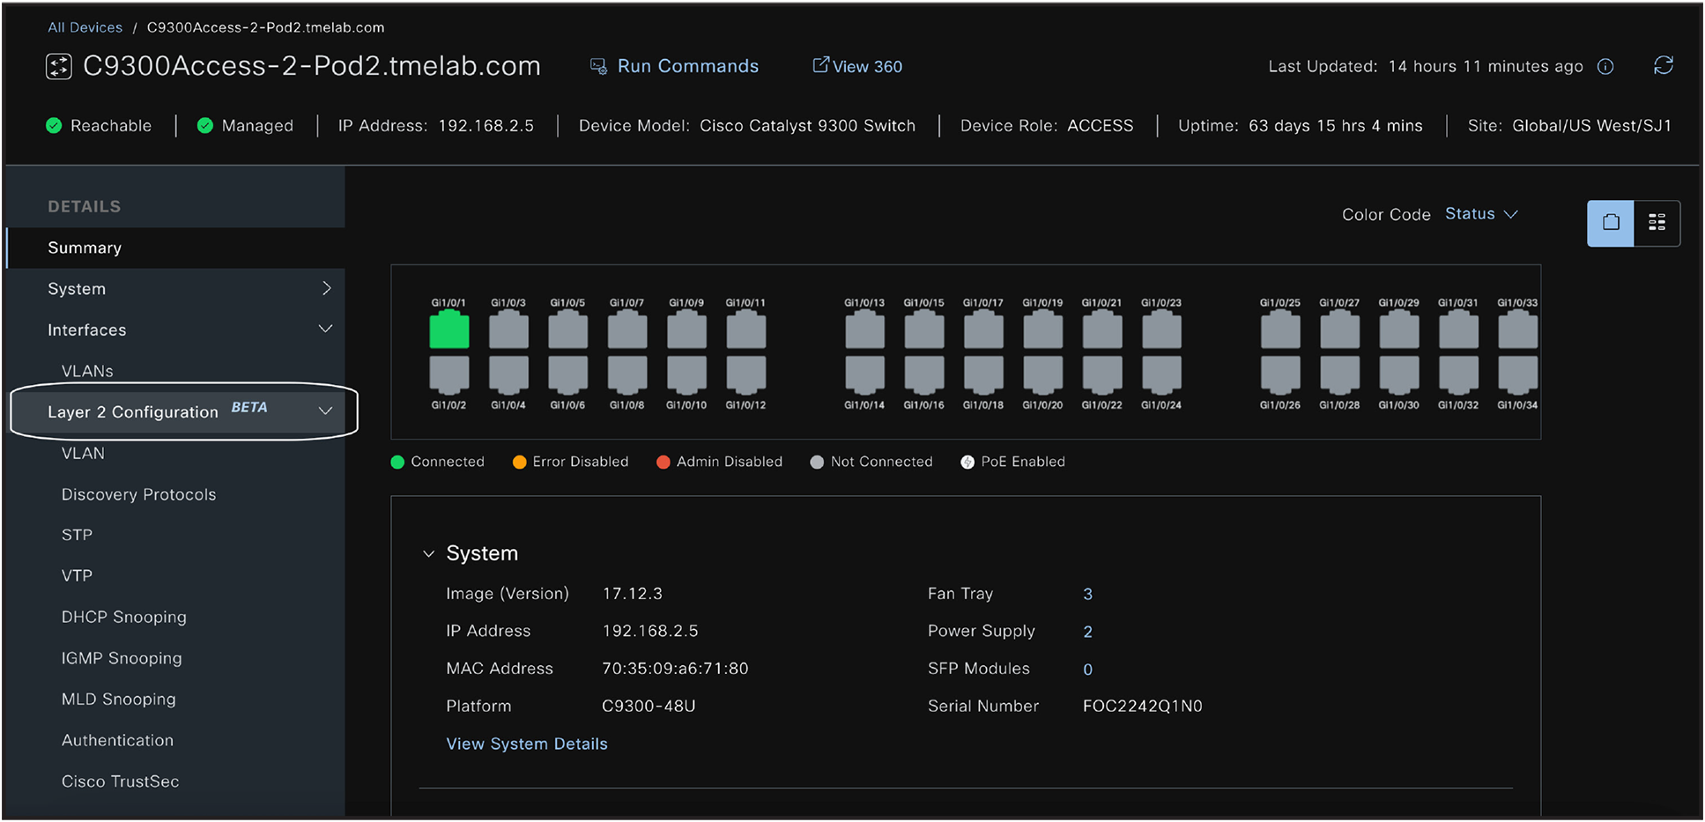This screenshot has height=822, width=1705.
Task: Click the platform value C9300-48U
Action: 649,707
